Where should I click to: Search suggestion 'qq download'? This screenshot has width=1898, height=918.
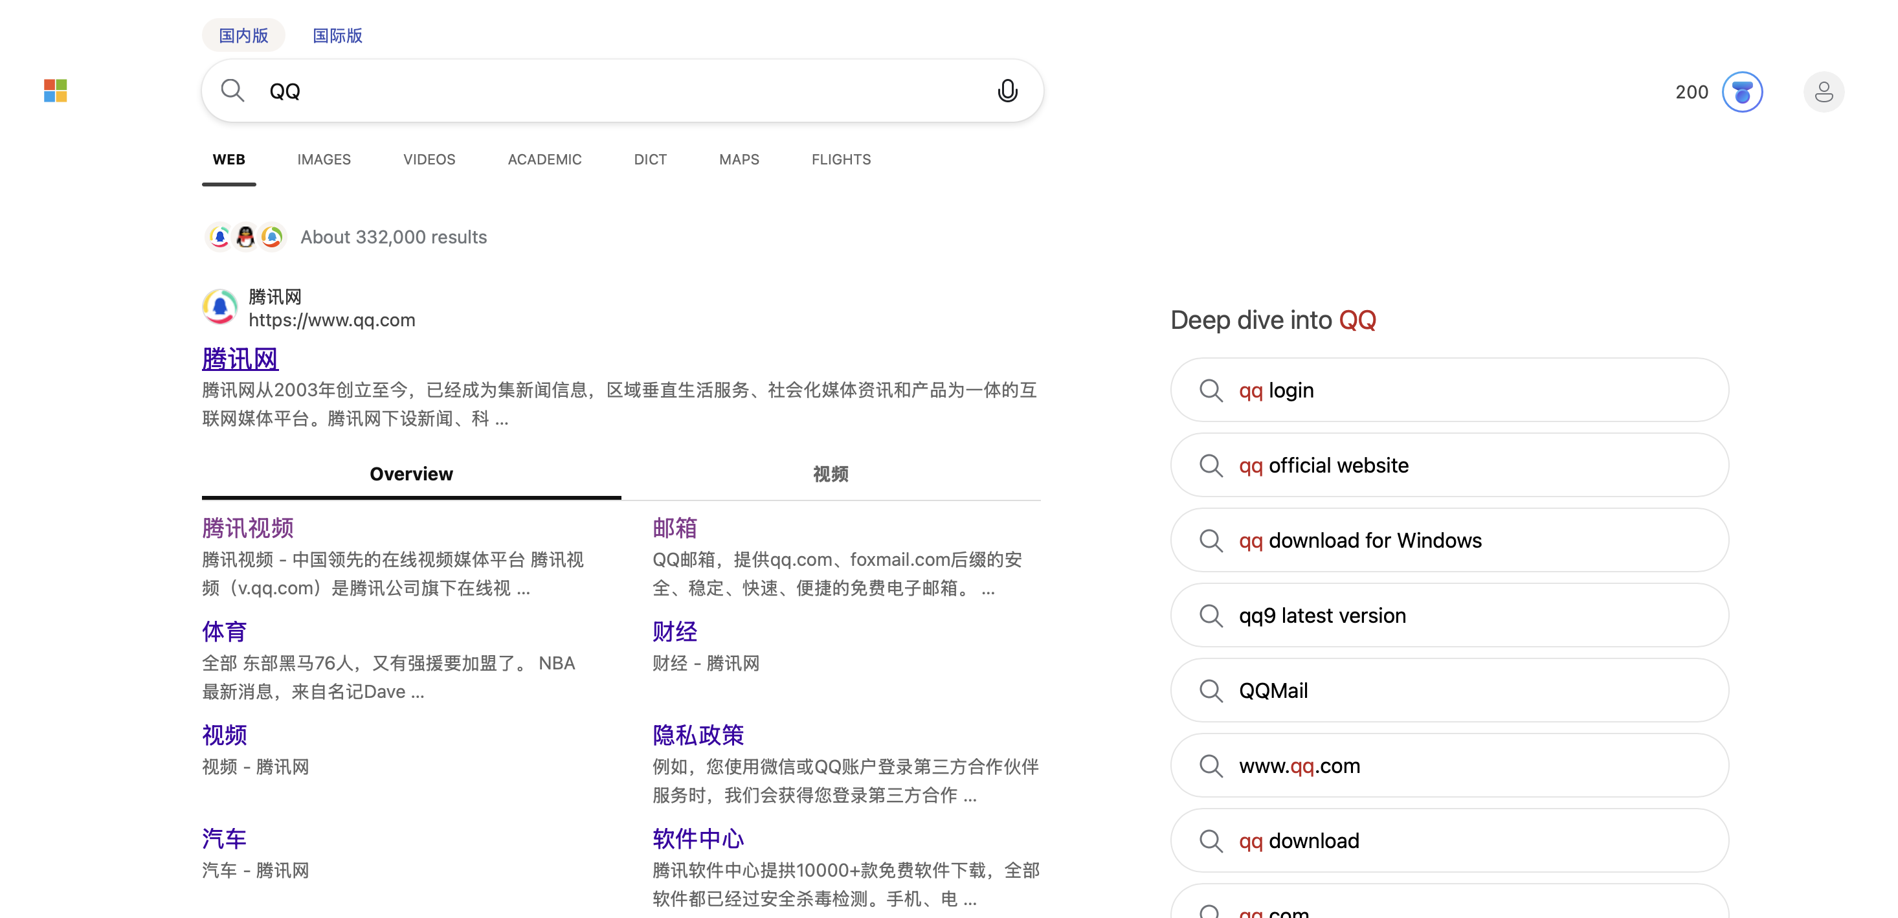pos(1449,841)
